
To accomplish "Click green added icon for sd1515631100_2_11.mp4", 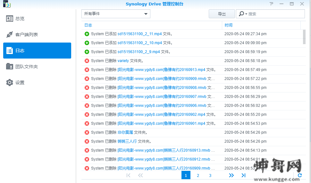I will tap(87, 34).
